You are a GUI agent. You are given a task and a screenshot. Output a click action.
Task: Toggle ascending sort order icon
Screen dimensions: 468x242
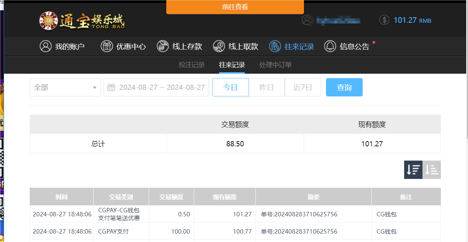(x=431, y=169)
